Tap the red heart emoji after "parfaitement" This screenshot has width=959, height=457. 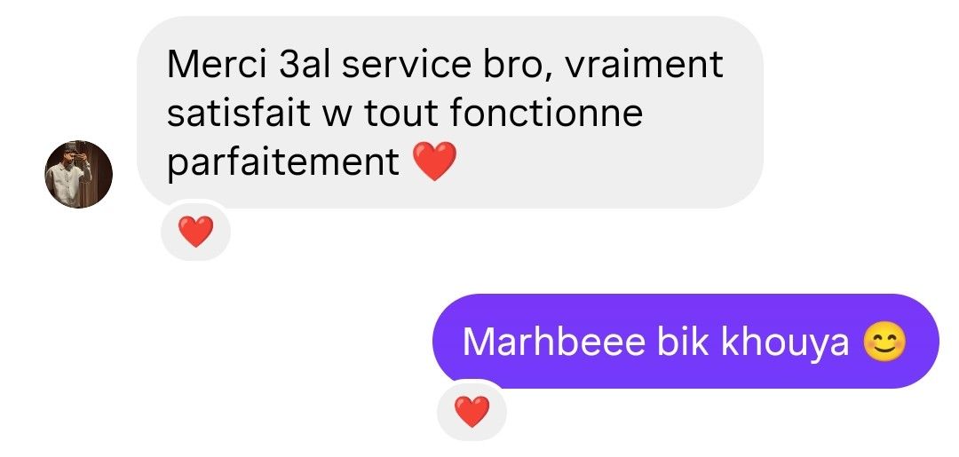pos(434,162)
